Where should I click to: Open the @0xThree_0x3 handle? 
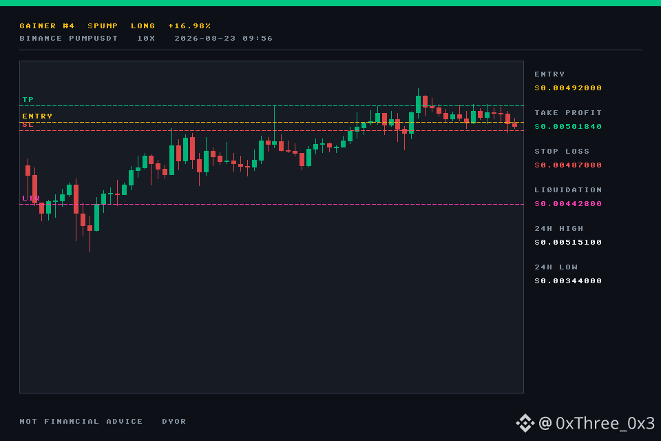point(596,423)
